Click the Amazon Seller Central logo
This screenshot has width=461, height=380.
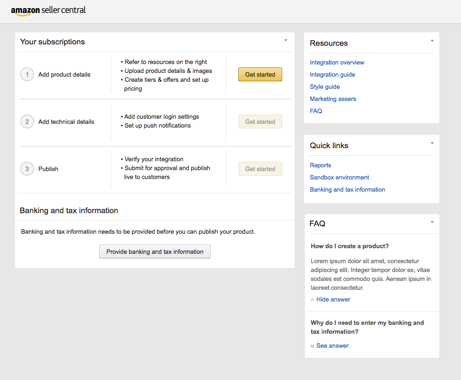click(x=48, y=11)
